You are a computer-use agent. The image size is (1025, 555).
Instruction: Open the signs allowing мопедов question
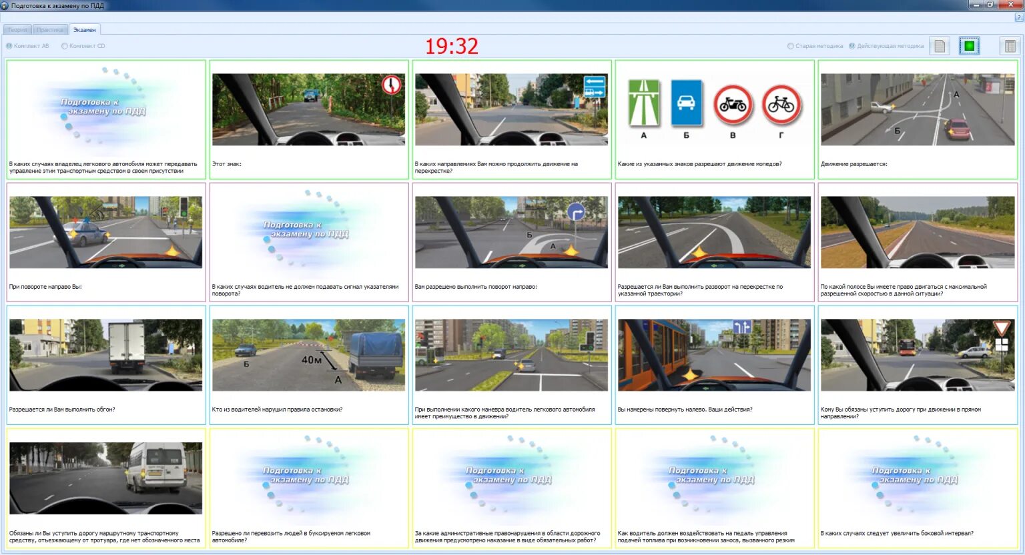coord(715,119)
